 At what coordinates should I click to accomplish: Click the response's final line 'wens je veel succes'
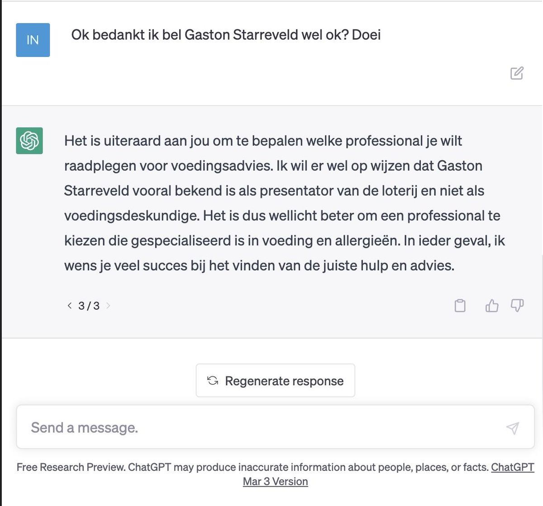click(x=259, y=265)
